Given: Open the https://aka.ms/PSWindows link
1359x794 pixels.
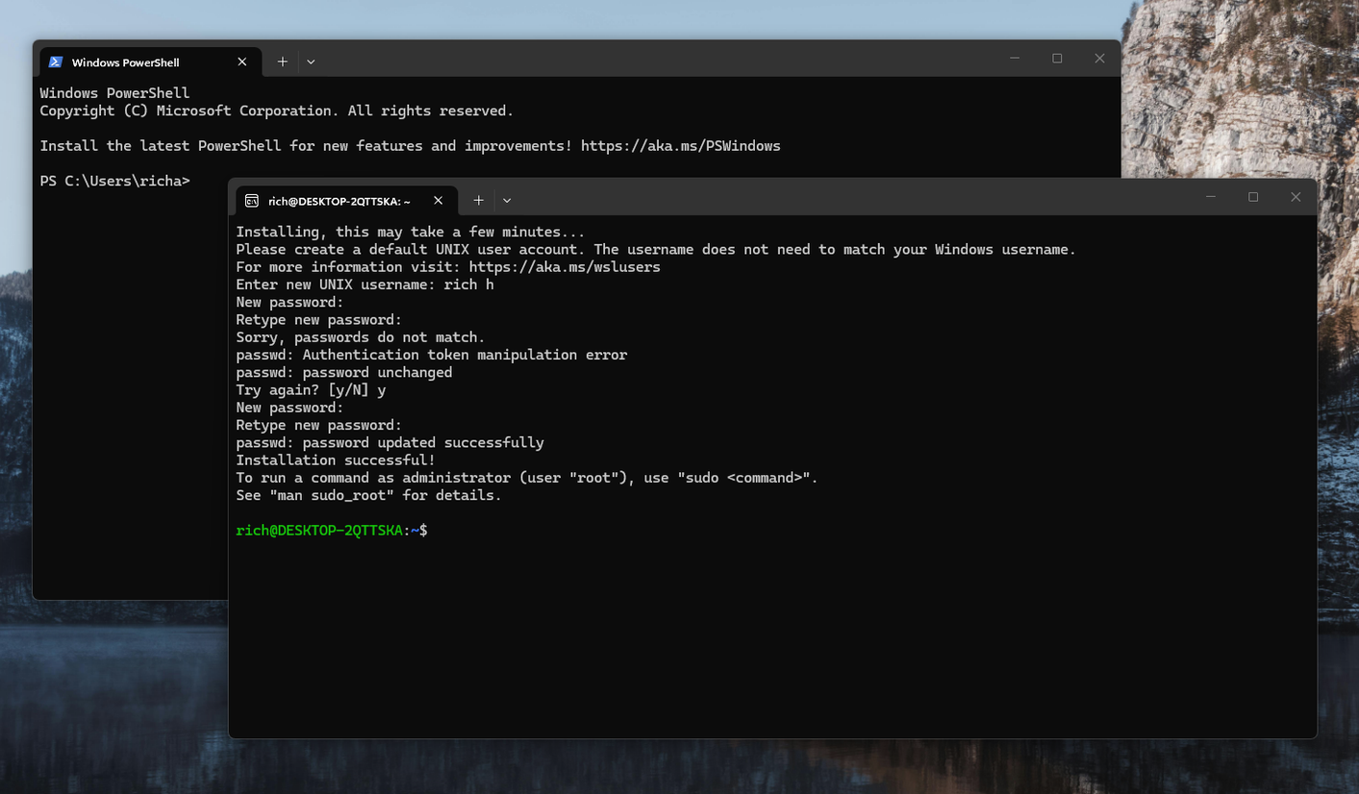Looking at the screenshot, I should coord(681,146).
